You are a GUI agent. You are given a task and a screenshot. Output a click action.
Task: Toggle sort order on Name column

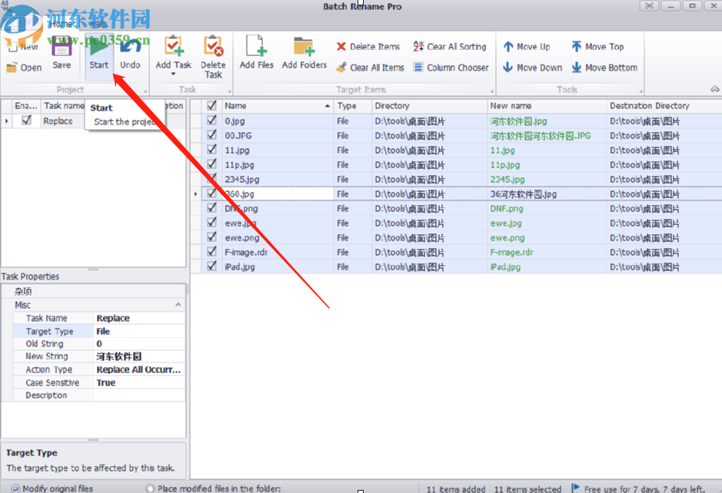278,106
